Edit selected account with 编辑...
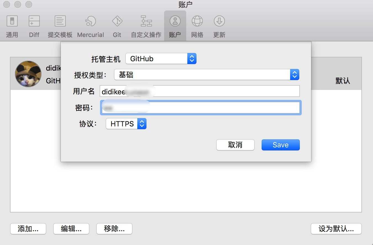This screenshot has height=245, width=373. 71,229
